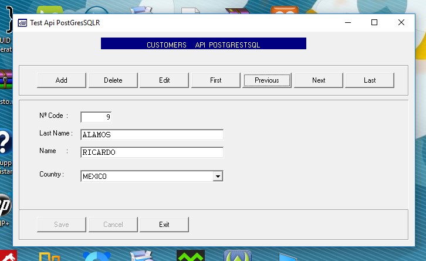Screen dimensions: 426x261
Task: Jump to the Last record
Action: 370,80
